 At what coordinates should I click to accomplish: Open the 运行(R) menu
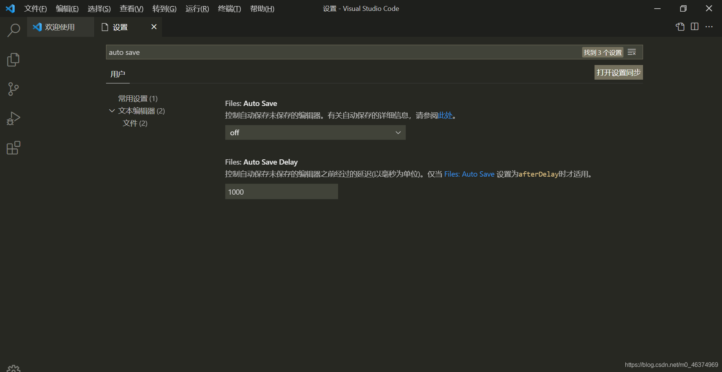[x=197, y=9]
